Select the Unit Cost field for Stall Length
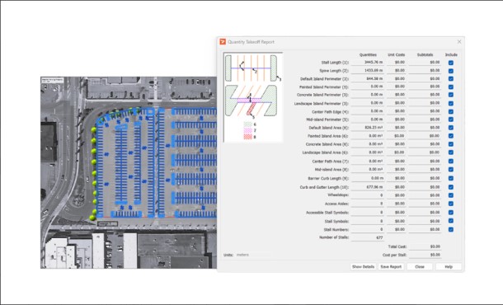Image resolution: width=503 pixels, height=305 pixels. coord(397,62)
